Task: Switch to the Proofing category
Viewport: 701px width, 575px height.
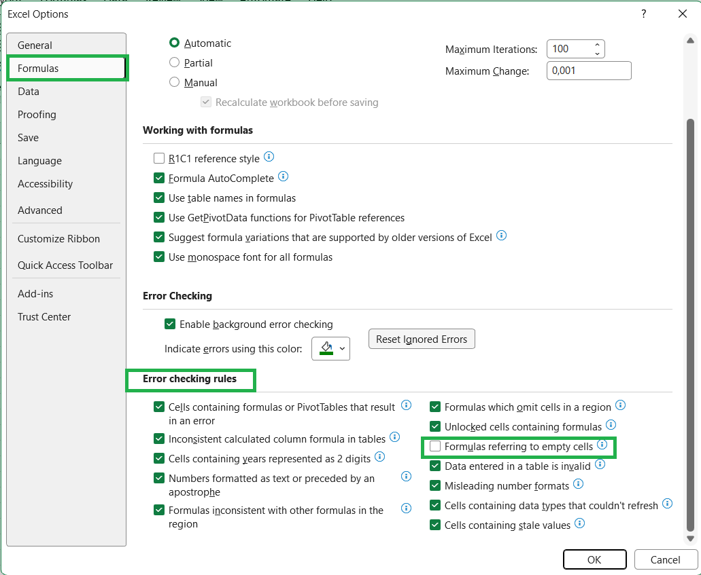Action: click(x=67, y=114)
